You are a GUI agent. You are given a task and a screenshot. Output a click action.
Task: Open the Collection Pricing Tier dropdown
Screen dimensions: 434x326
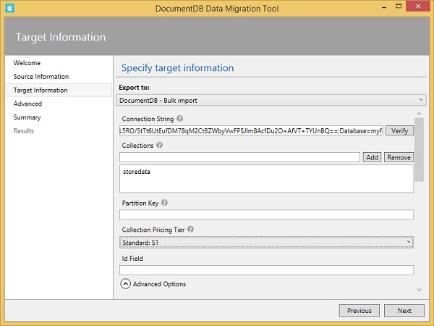pos(266,243)
